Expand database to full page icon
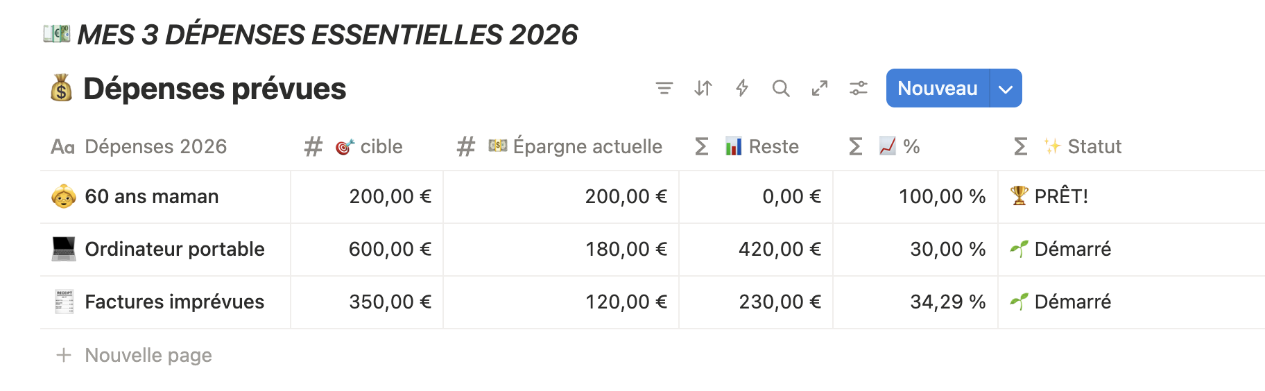Image resolution: width=1265 pixels, height=391 pixels. (820, 88)
